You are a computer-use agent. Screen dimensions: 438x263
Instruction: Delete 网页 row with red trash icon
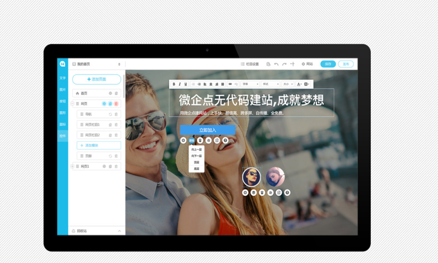[116, 104]
